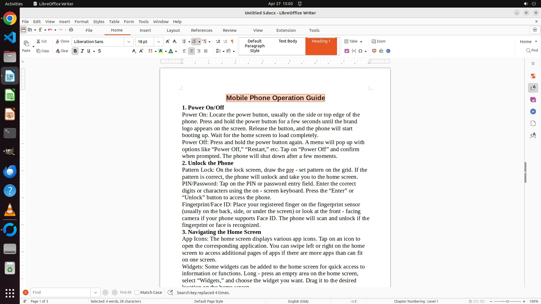Click the Align Right icon
This screenshot has width=541, height=304.
pos(199,51)
